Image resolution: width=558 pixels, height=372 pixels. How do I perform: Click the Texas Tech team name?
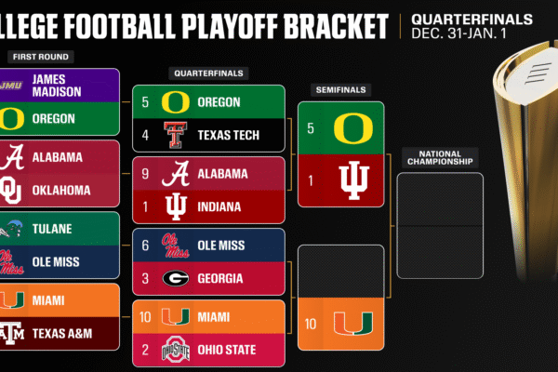coord(228,137)
